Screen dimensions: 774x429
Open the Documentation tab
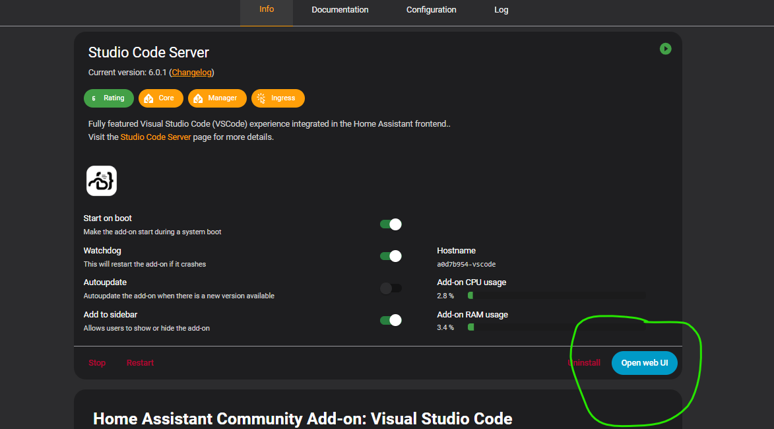(340, 10)
